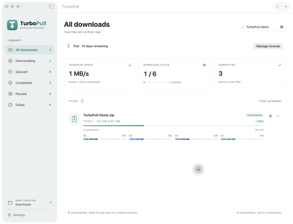293x224 pixels.
Task: Click the Files count badge
Action: 82,101
